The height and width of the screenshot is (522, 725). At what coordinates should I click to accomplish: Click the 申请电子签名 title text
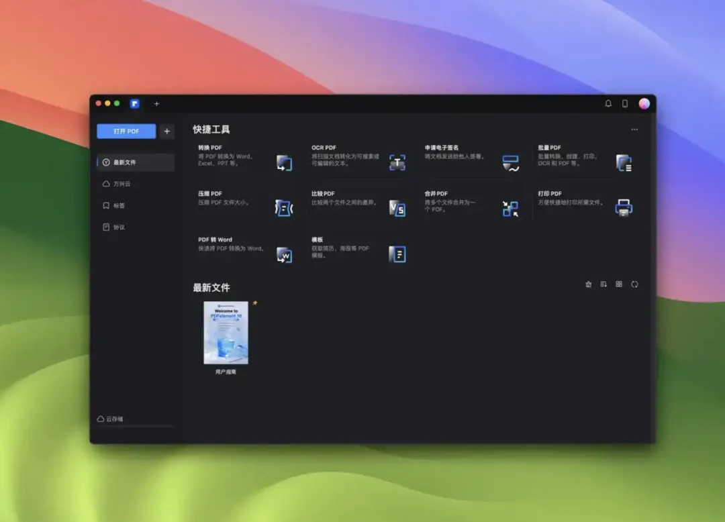click(442, 148)
